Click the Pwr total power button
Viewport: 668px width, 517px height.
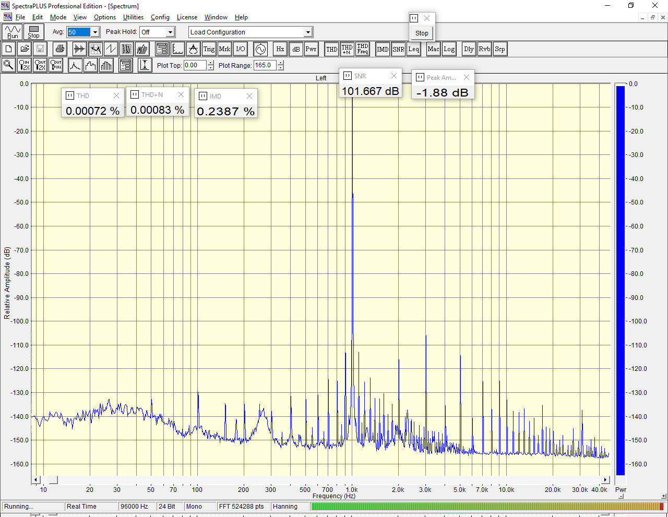pos(312,49)
